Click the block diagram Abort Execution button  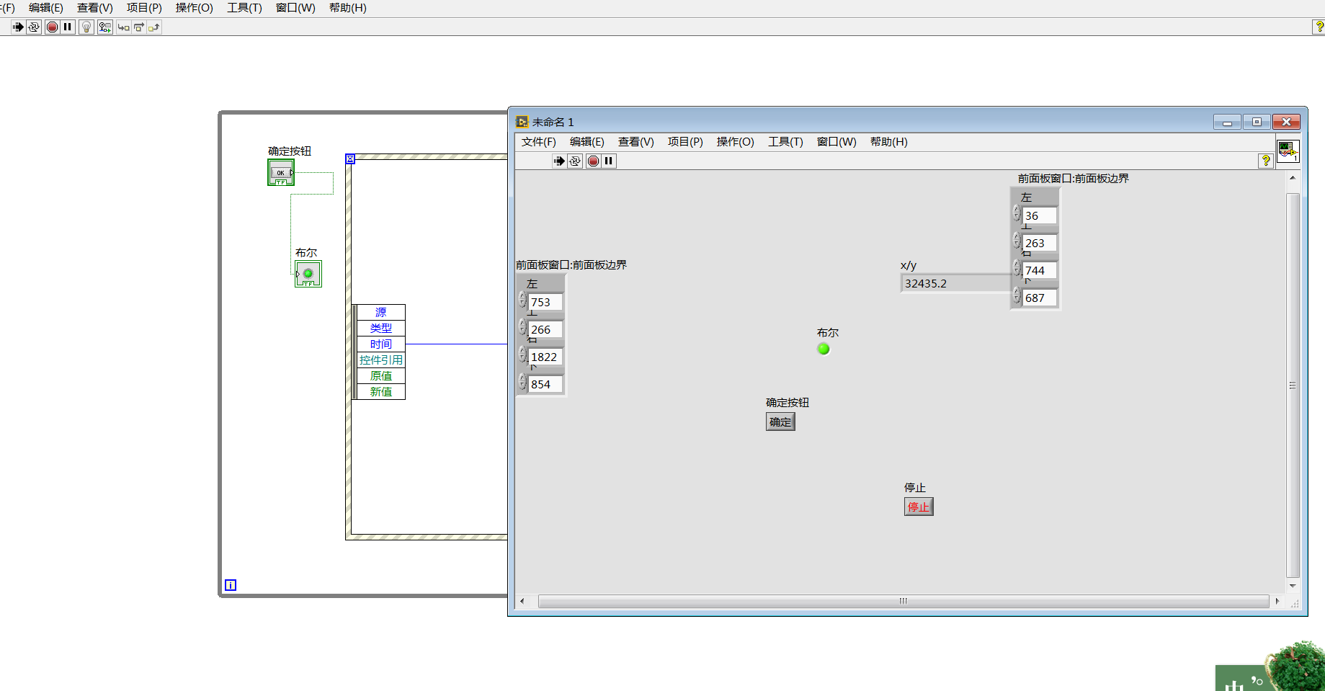52,27
